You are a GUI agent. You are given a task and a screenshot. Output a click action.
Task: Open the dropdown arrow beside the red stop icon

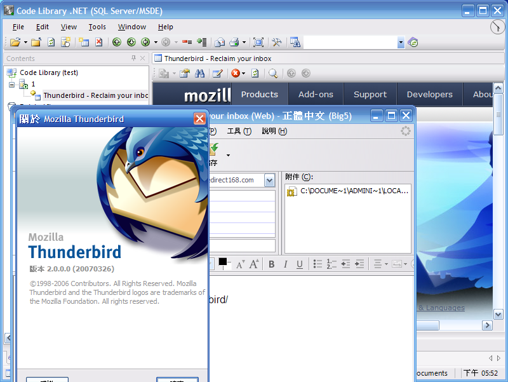pyautogui.click(x=244, y=73)
